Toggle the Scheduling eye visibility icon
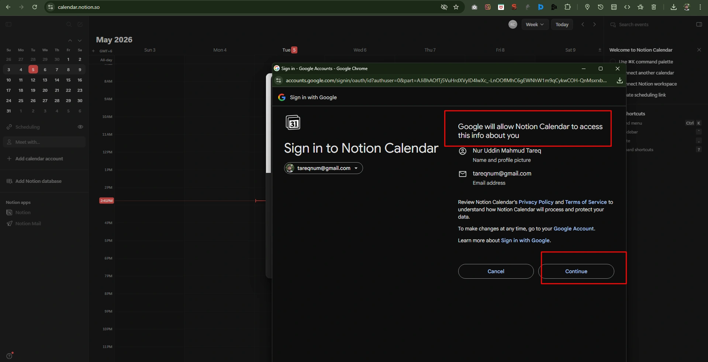The width and height of the screenshot is (708, 362). 80,127
